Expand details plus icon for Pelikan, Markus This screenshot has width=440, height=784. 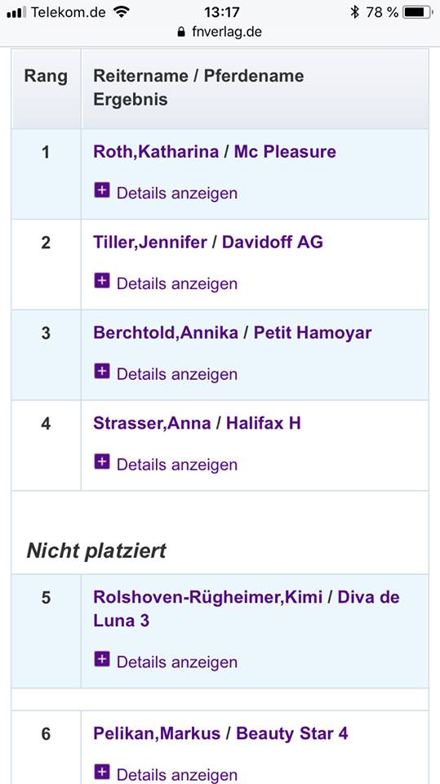click(101, 773)
